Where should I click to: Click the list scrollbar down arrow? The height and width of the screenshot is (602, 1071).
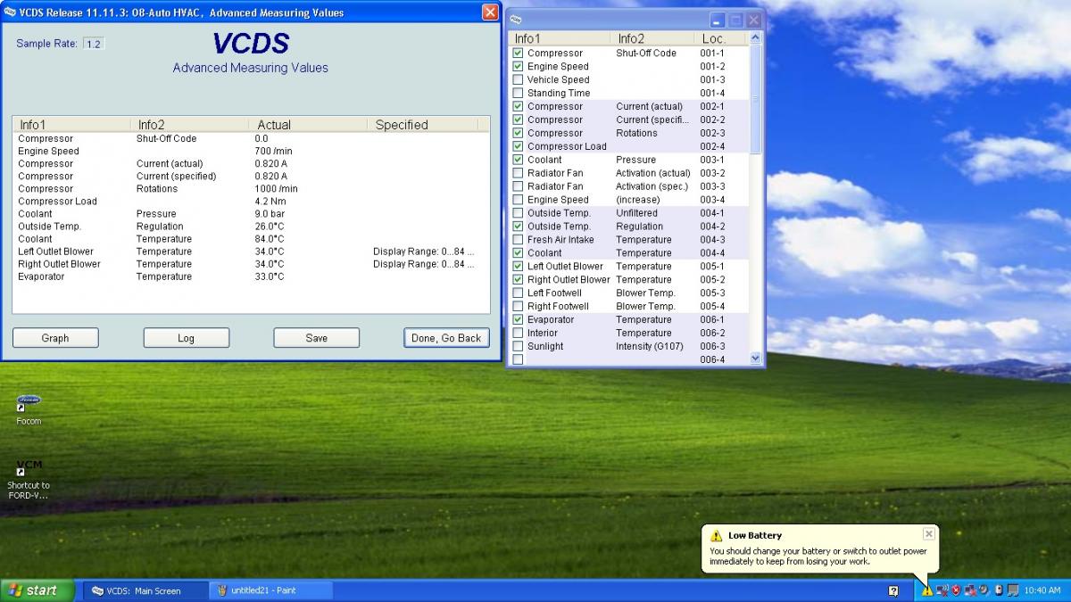coord(756,359)
